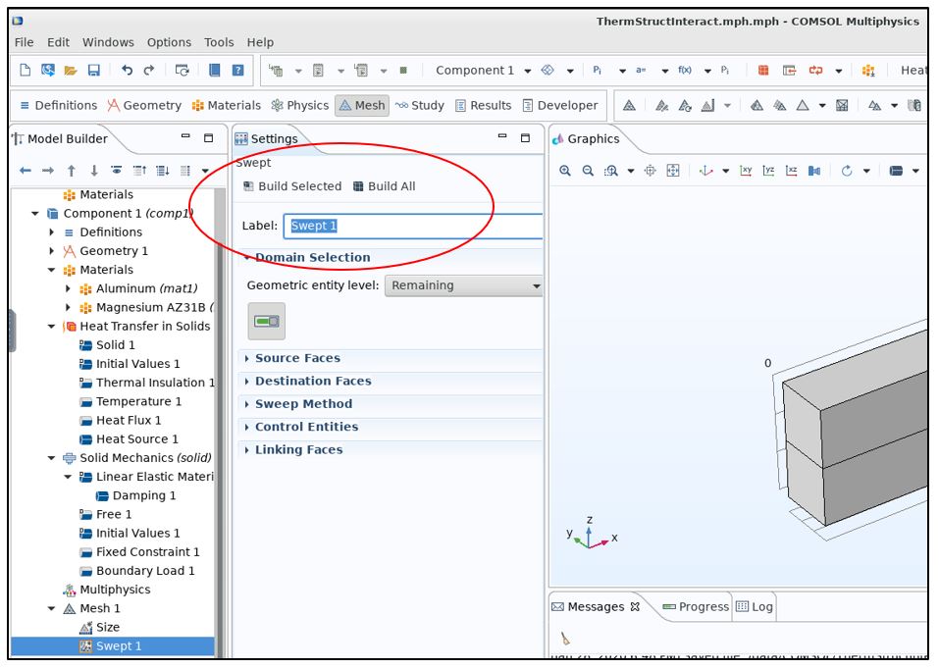Viewport: 939px width, 669px height.
Task: Open the Tools menu
Action: click(x=219, y=42)
